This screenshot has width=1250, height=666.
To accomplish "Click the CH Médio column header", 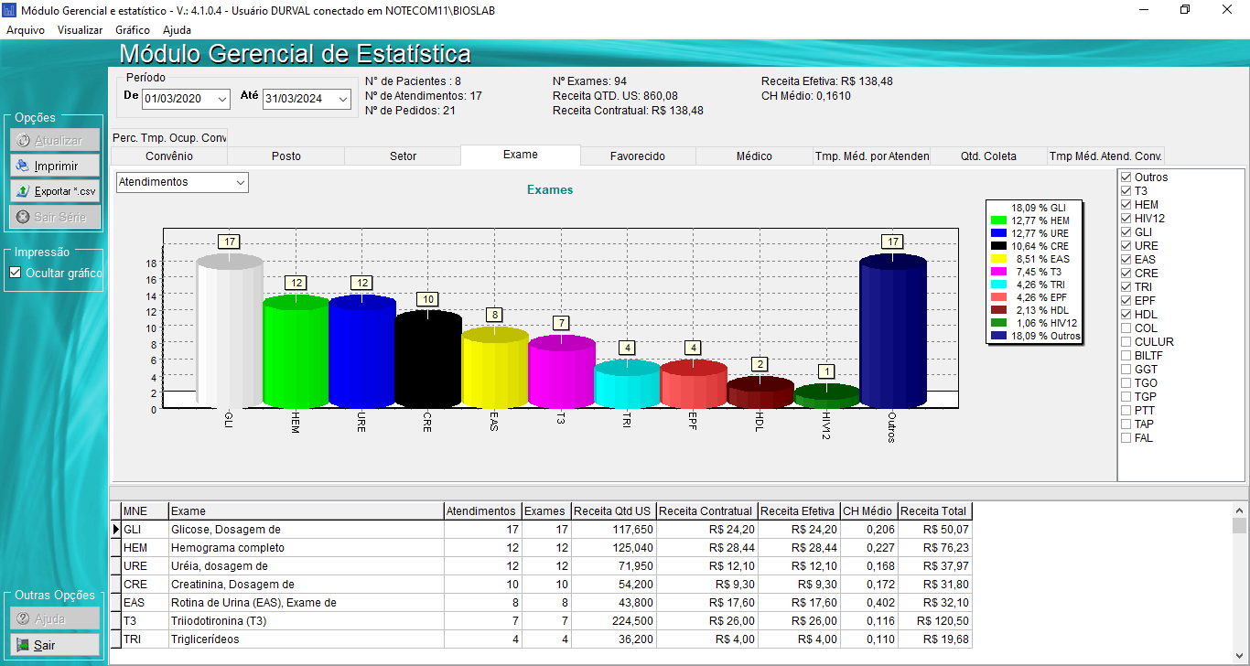I will tap(868, 511).
